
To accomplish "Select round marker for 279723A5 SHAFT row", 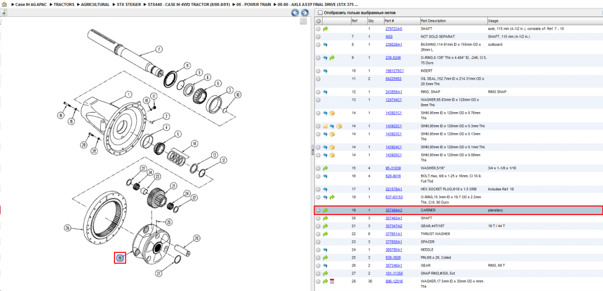I will pos(318,29).
